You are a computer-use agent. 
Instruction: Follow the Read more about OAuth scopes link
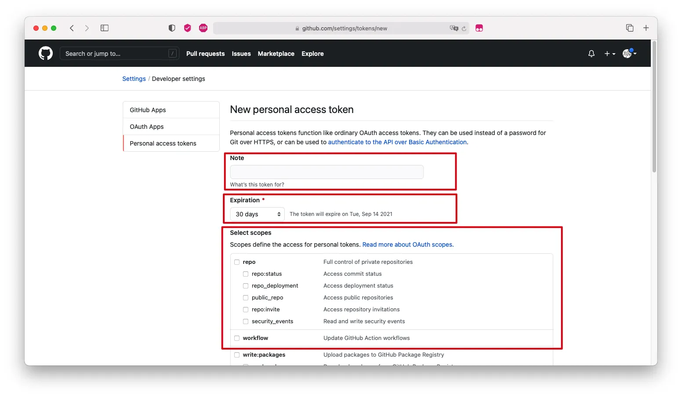pos(408,245)
